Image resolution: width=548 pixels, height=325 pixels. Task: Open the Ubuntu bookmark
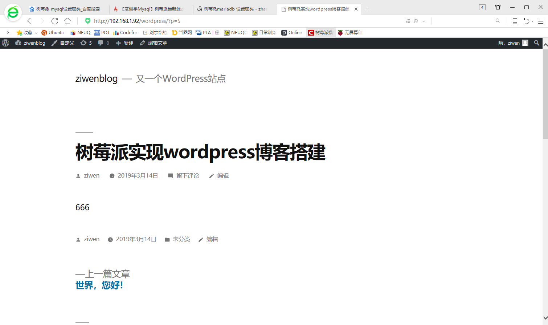[x=53, y=33]
